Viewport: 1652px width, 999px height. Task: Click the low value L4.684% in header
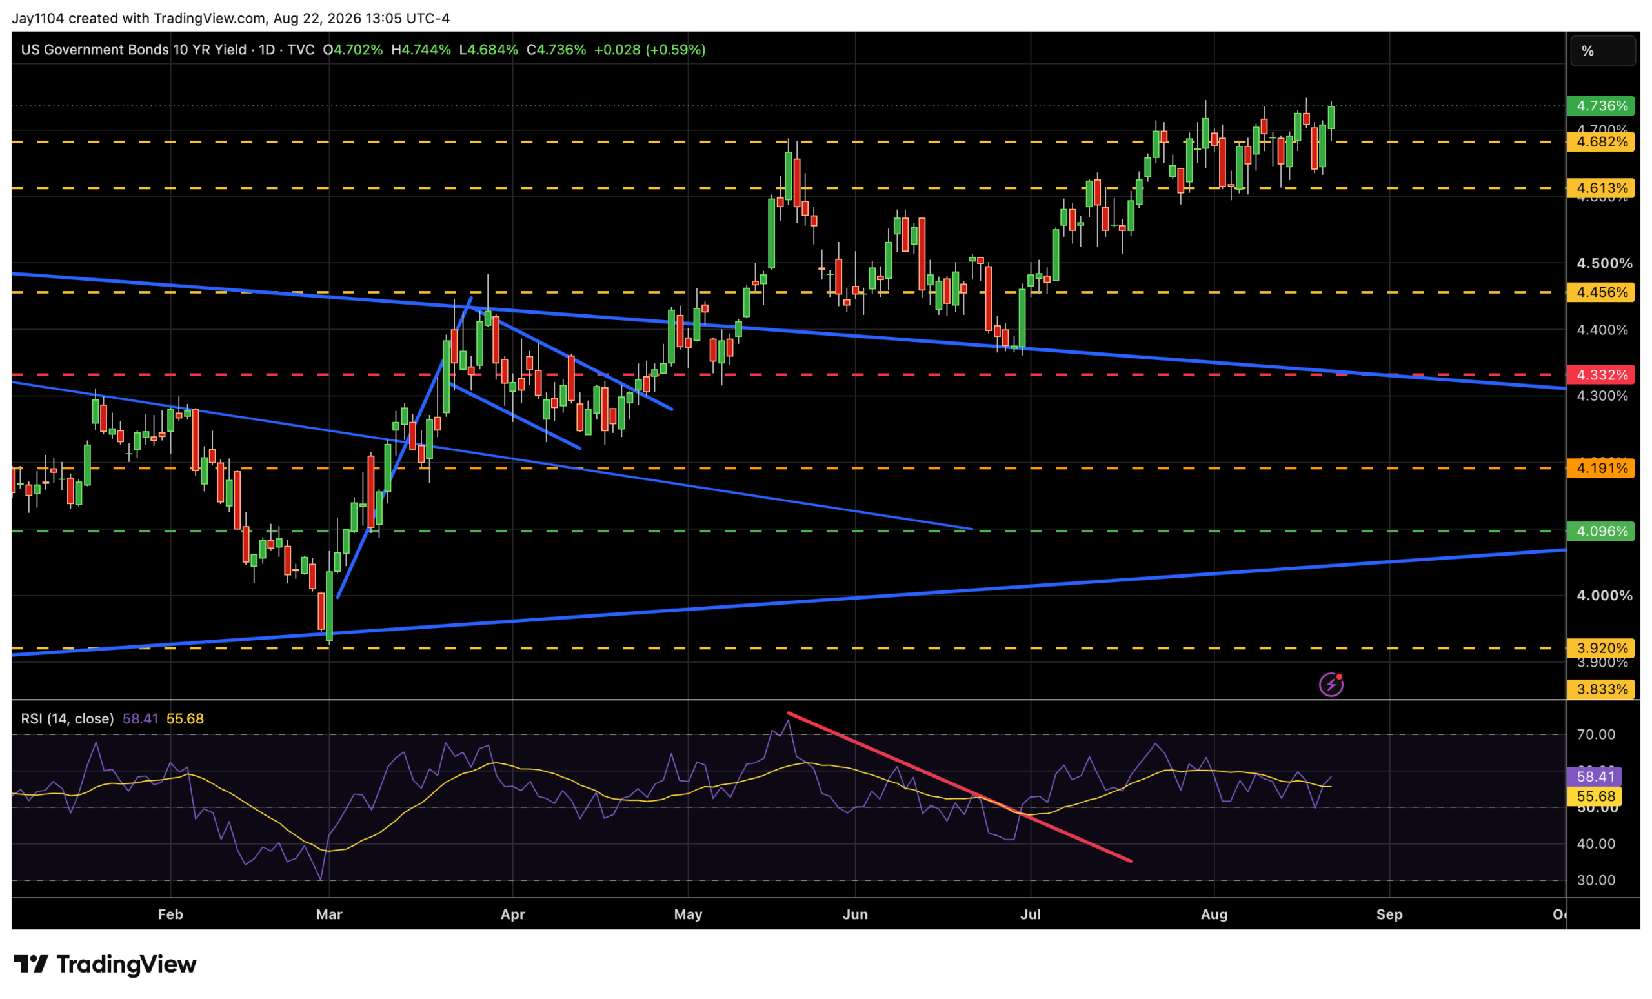[489, 50]
